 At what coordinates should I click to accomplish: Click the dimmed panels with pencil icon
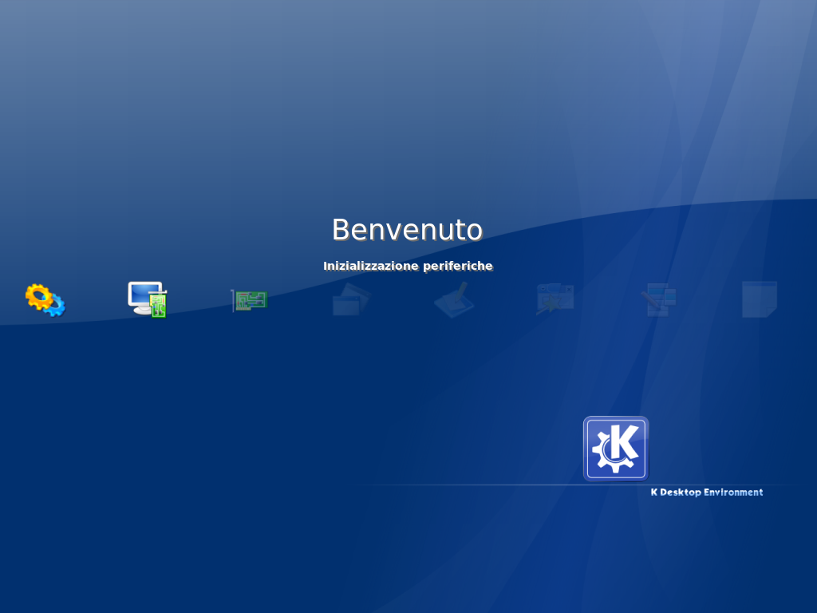point(658,300)
